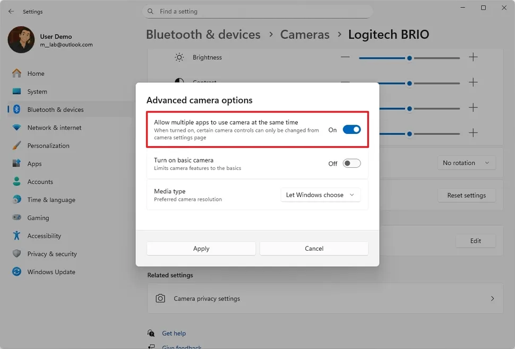Screen dimensions: 515x349
Task: Apply the advanced camera options
Action: click(201, 248)
